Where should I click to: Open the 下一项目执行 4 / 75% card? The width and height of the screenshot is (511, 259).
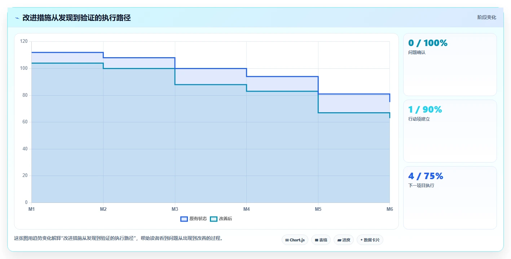pyautogui.click(x=450, y=197)
